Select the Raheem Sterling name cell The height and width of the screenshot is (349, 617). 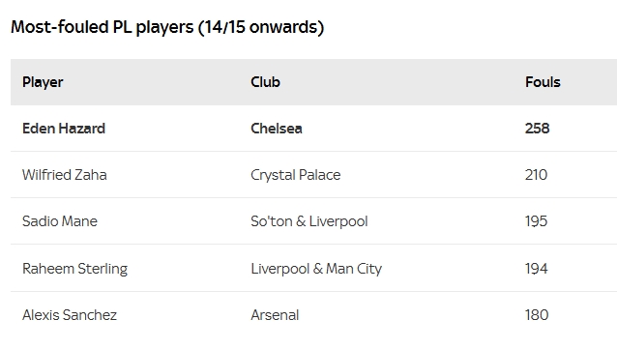(x=74, y=269)
